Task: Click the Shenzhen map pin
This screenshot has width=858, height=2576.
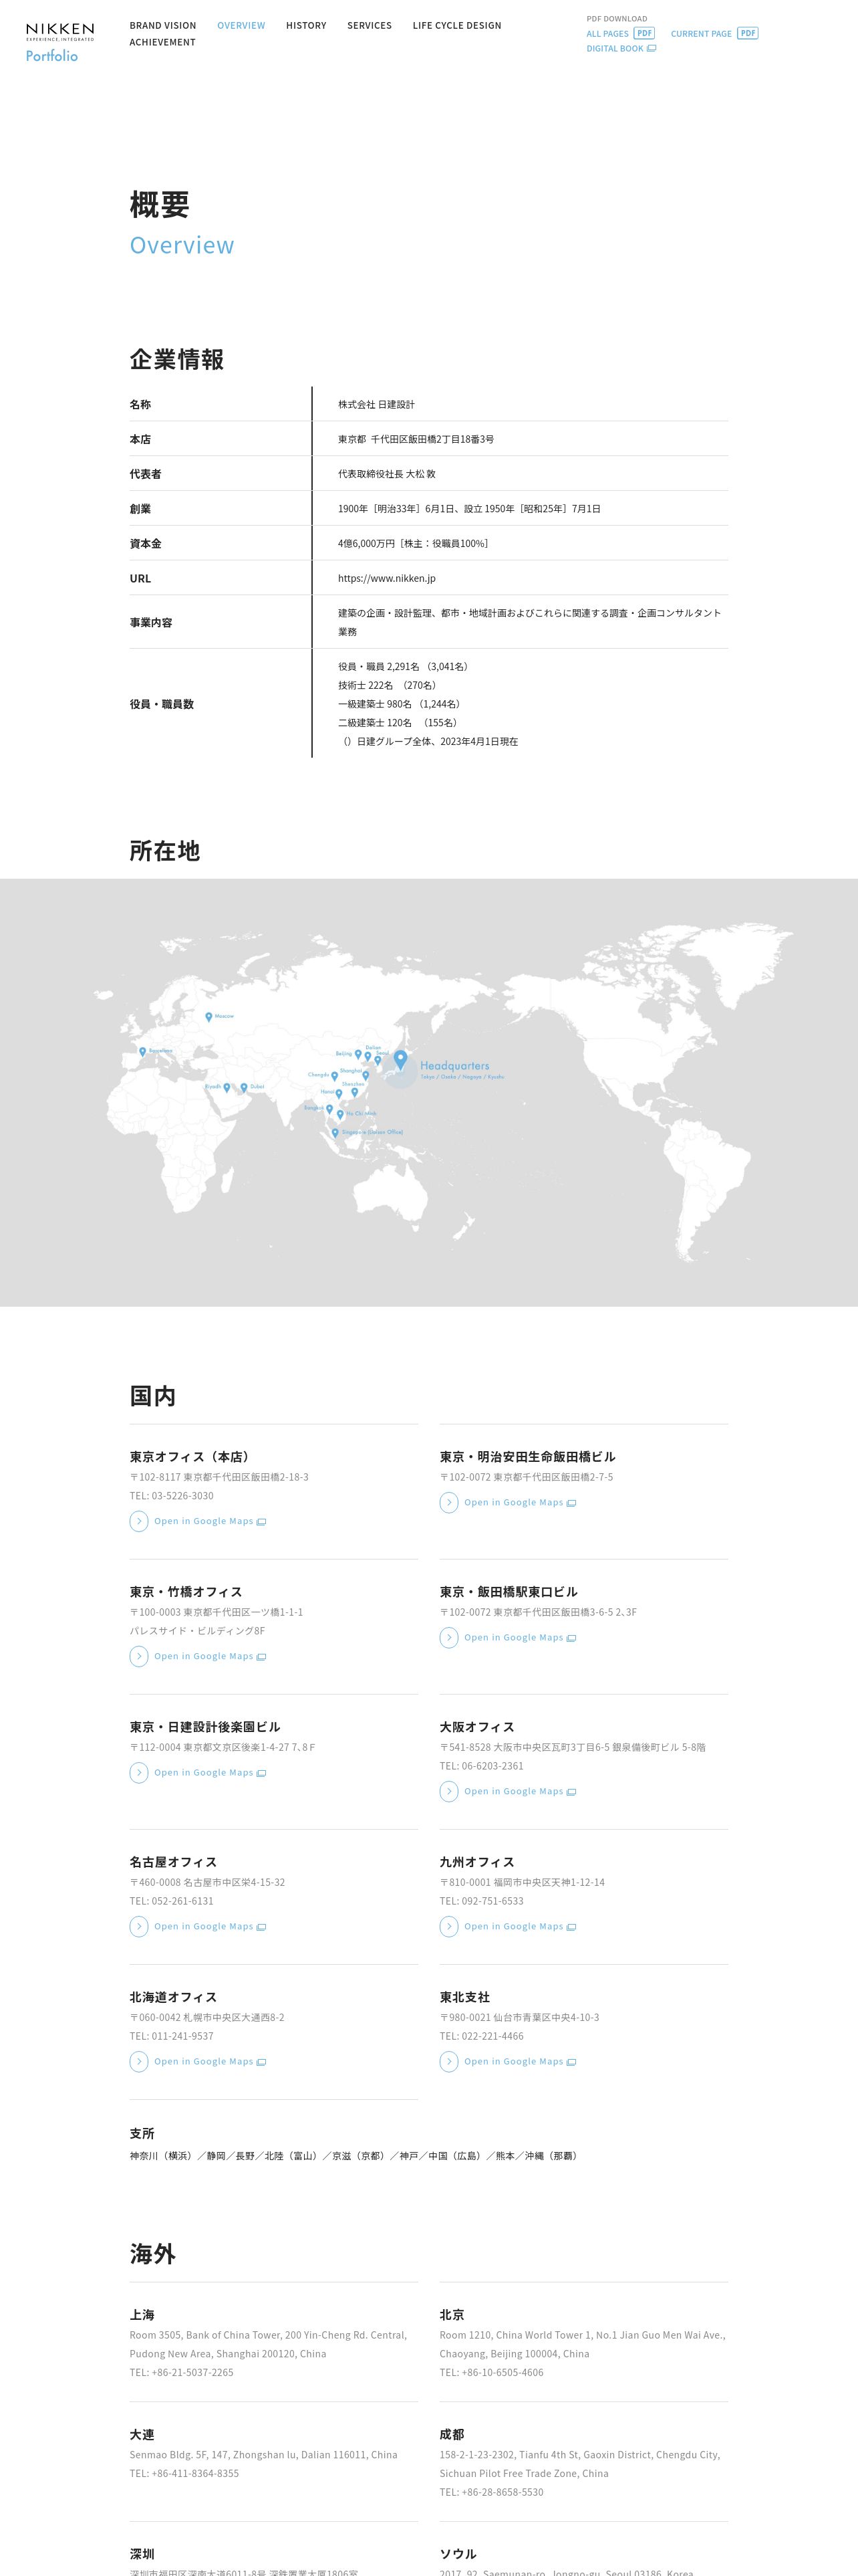Action: pos(355,1092)
